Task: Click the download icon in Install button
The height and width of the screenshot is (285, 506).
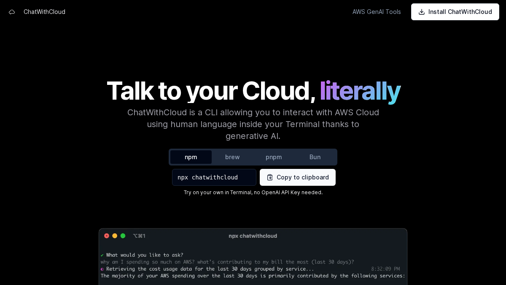Action: [x=422, y=12]
